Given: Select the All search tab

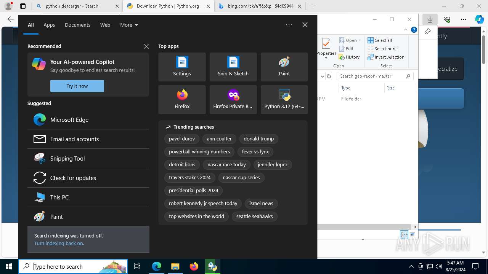Looking at the screenshot, I should point(30,25).
